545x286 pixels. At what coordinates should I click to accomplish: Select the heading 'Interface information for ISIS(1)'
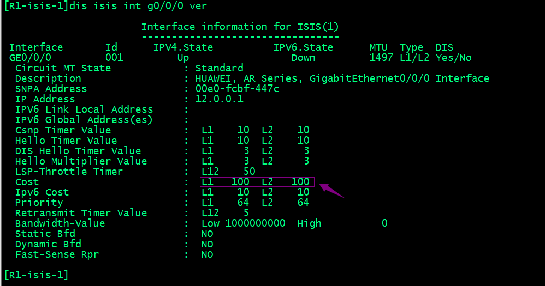click(x=240, y=27)
